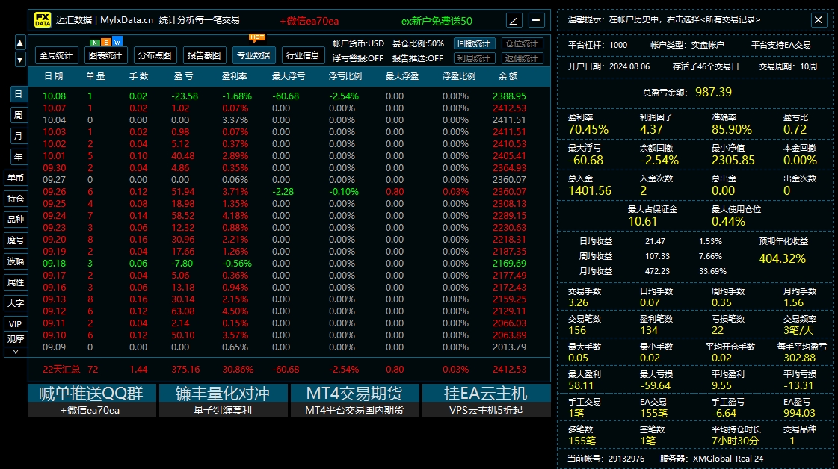
Task: Click the 帐户货币:USD setting
Action: [358, 43]
